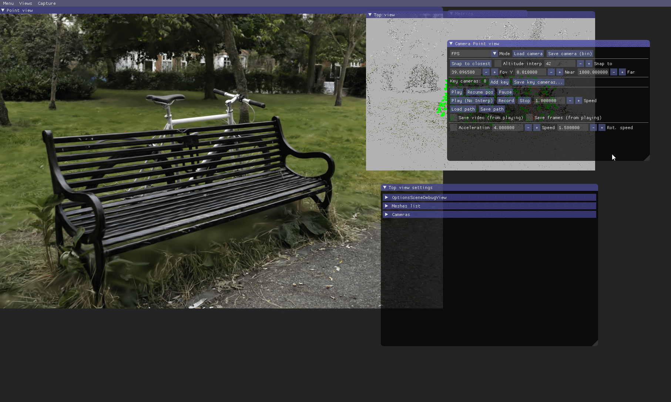Collapse the Top view window
Screen dimensions: 671x402
[370, 15]
